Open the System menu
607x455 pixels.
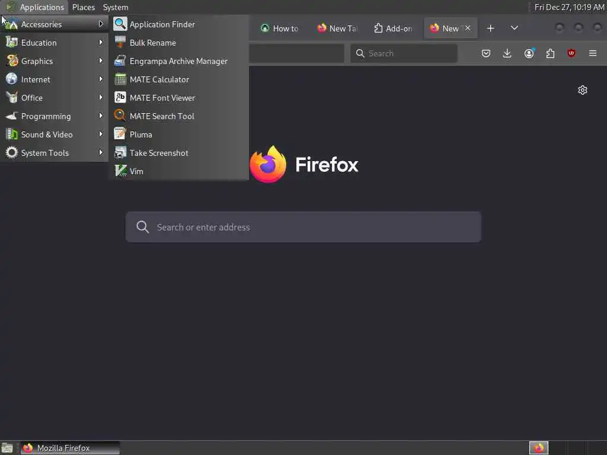click(x=116, y=7)
